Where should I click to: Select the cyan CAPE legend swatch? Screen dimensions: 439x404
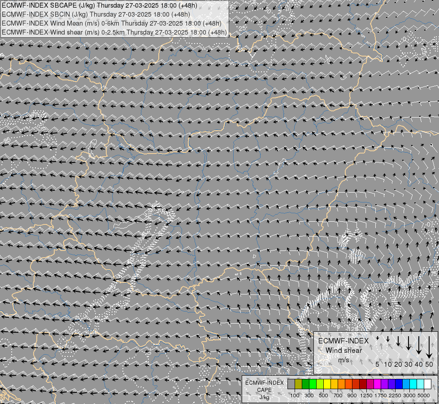[x=413, y=384]
